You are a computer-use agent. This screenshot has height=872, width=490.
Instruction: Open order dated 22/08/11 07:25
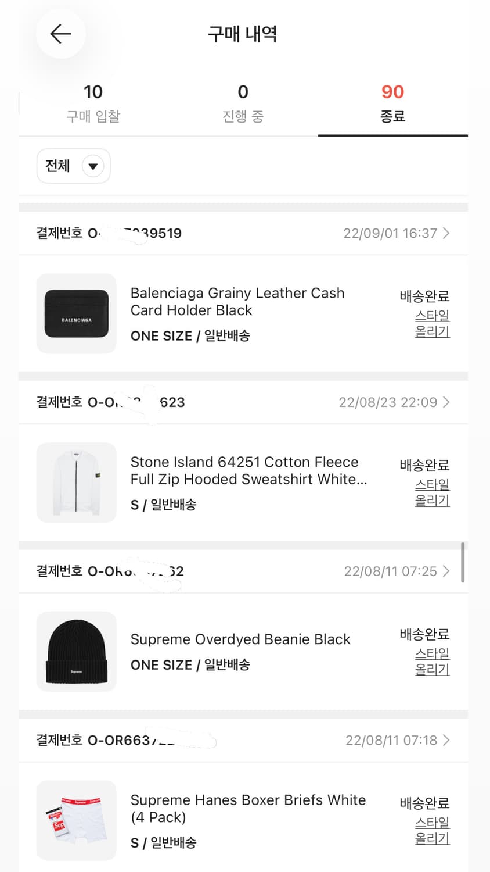pyautogui.click(x=397, y=571)
